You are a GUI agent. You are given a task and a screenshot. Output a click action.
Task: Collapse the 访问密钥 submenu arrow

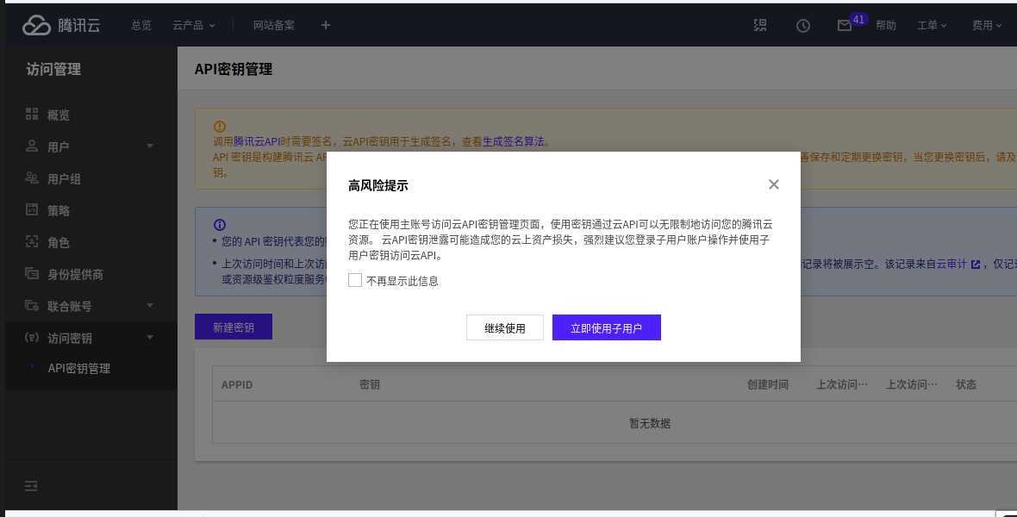point(150,337)
